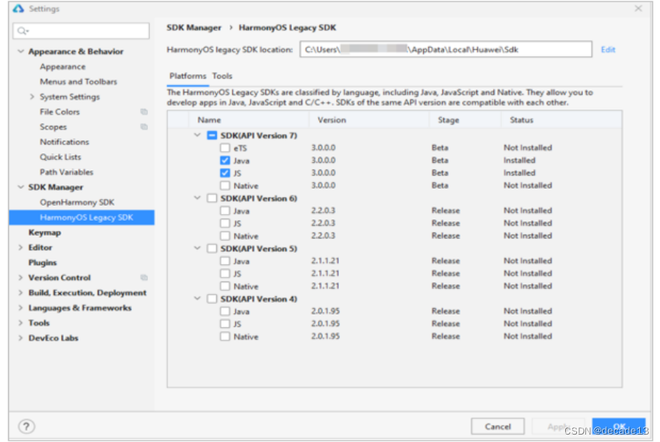
Task: Check Native 2.1.1.21 checkbox
Action: pos(225,287)
